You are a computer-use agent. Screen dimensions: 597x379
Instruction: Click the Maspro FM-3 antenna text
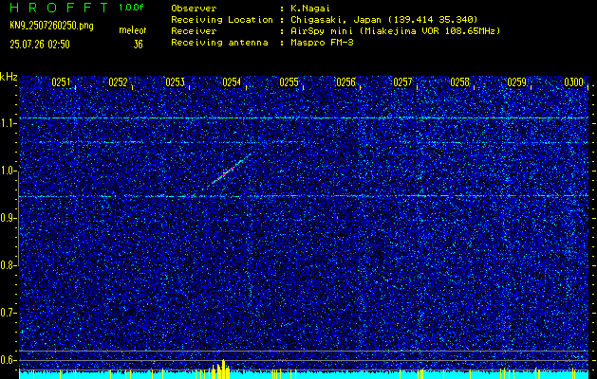pyautogui.click(x=322, y=43)
